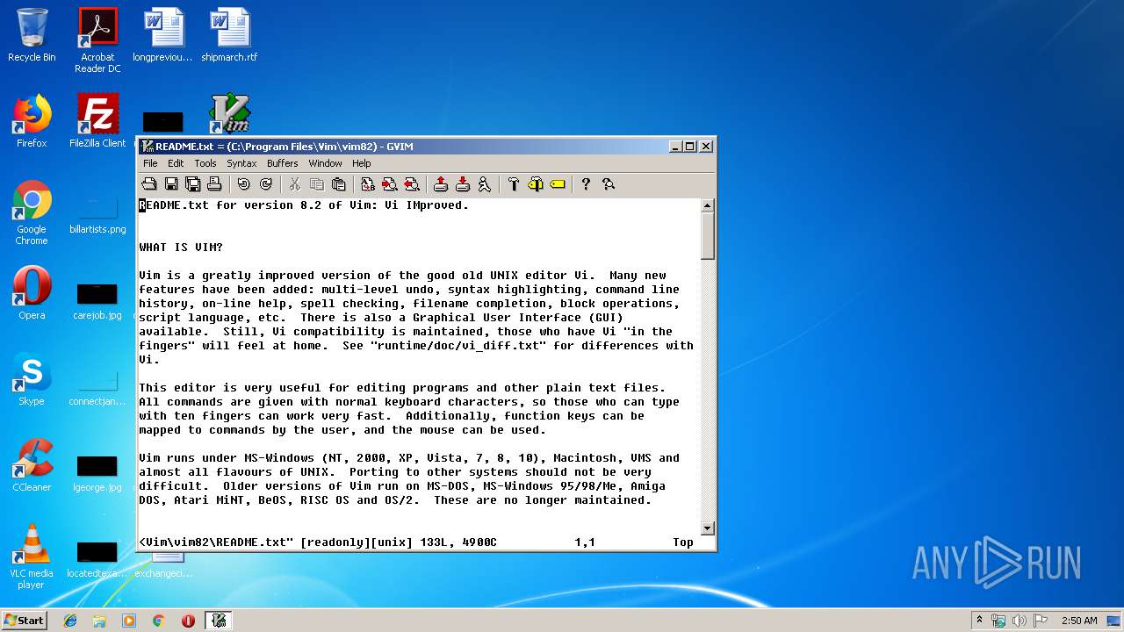Click the GVIM taskbar button

[219, 621]
